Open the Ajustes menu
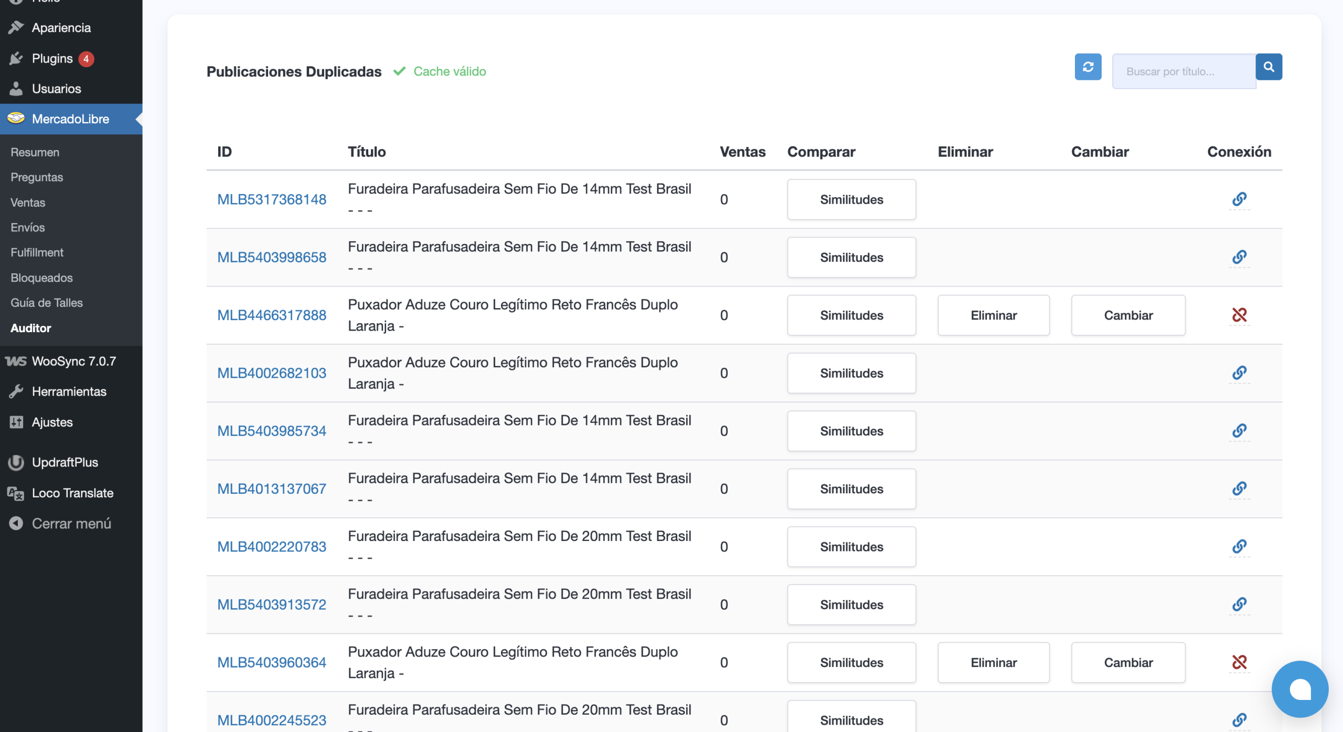 71,422
